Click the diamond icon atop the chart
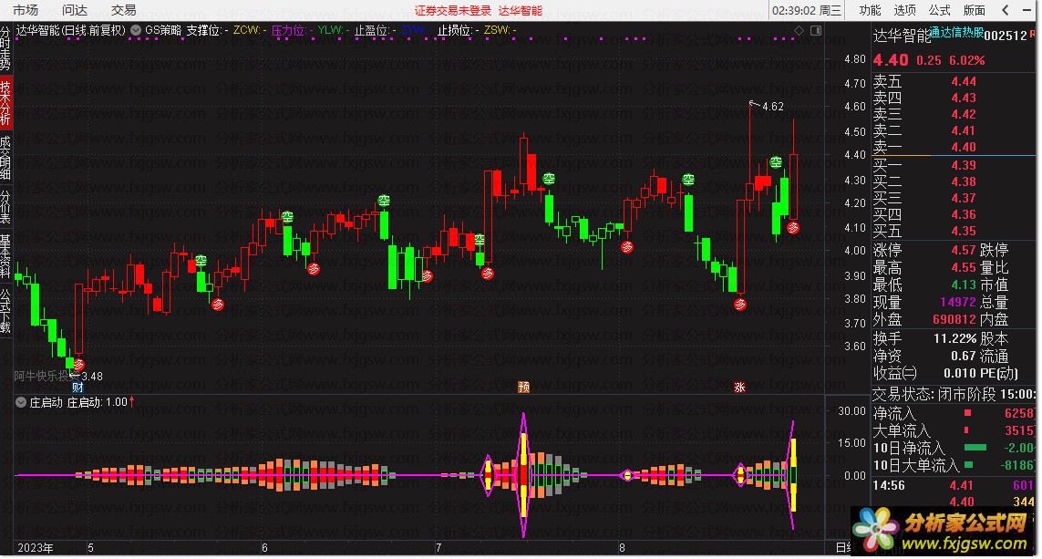 pyautogui.click(x=799, y=31)
